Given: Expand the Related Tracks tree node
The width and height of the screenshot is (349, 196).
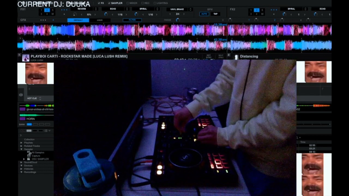Looking at the screenshot, I should pyautogui.click(x=21, y=146).
